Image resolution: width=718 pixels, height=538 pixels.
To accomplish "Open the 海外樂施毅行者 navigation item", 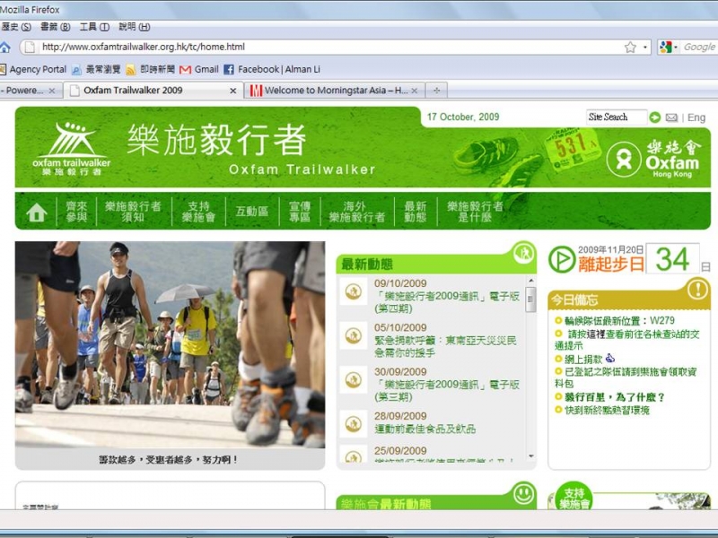I will (x=356, y=212).
